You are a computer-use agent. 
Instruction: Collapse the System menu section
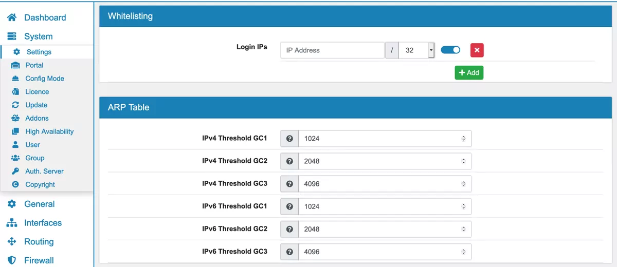[x=38, y=36]
